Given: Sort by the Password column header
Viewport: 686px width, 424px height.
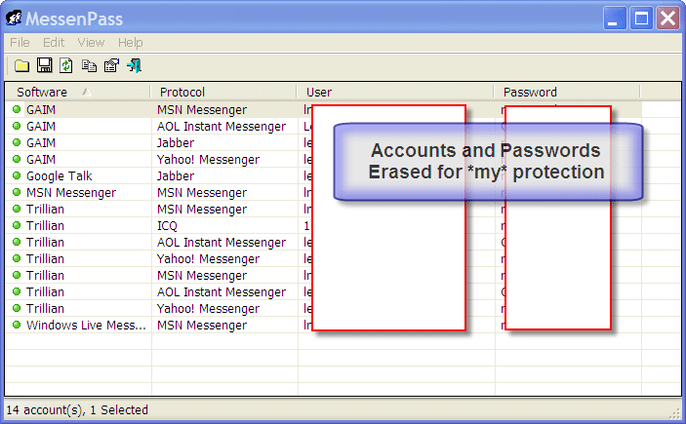Looking at the screenshot, I should click(567, 92).
